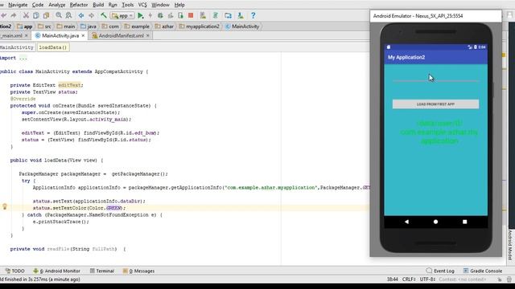
Task: Open the SDK Manager icon
Action: point(241,15)
